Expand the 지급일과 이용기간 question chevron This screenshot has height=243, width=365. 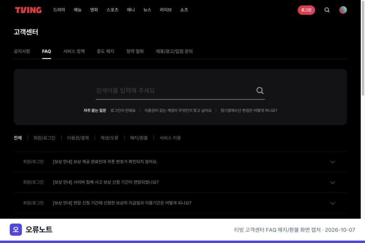click(x=333, y=203)
